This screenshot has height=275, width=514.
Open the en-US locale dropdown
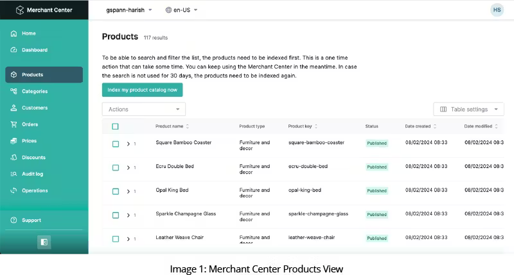[x=182, y=10]
